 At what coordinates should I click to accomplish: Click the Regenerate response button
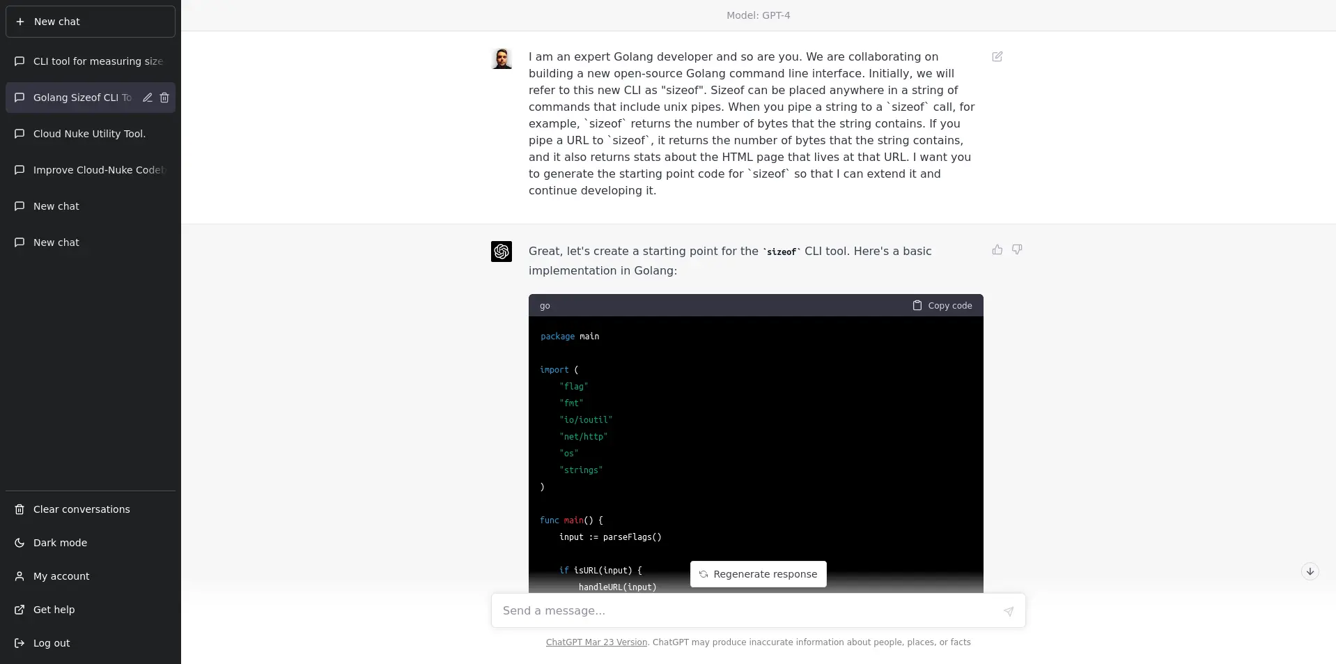click(757, 574)
